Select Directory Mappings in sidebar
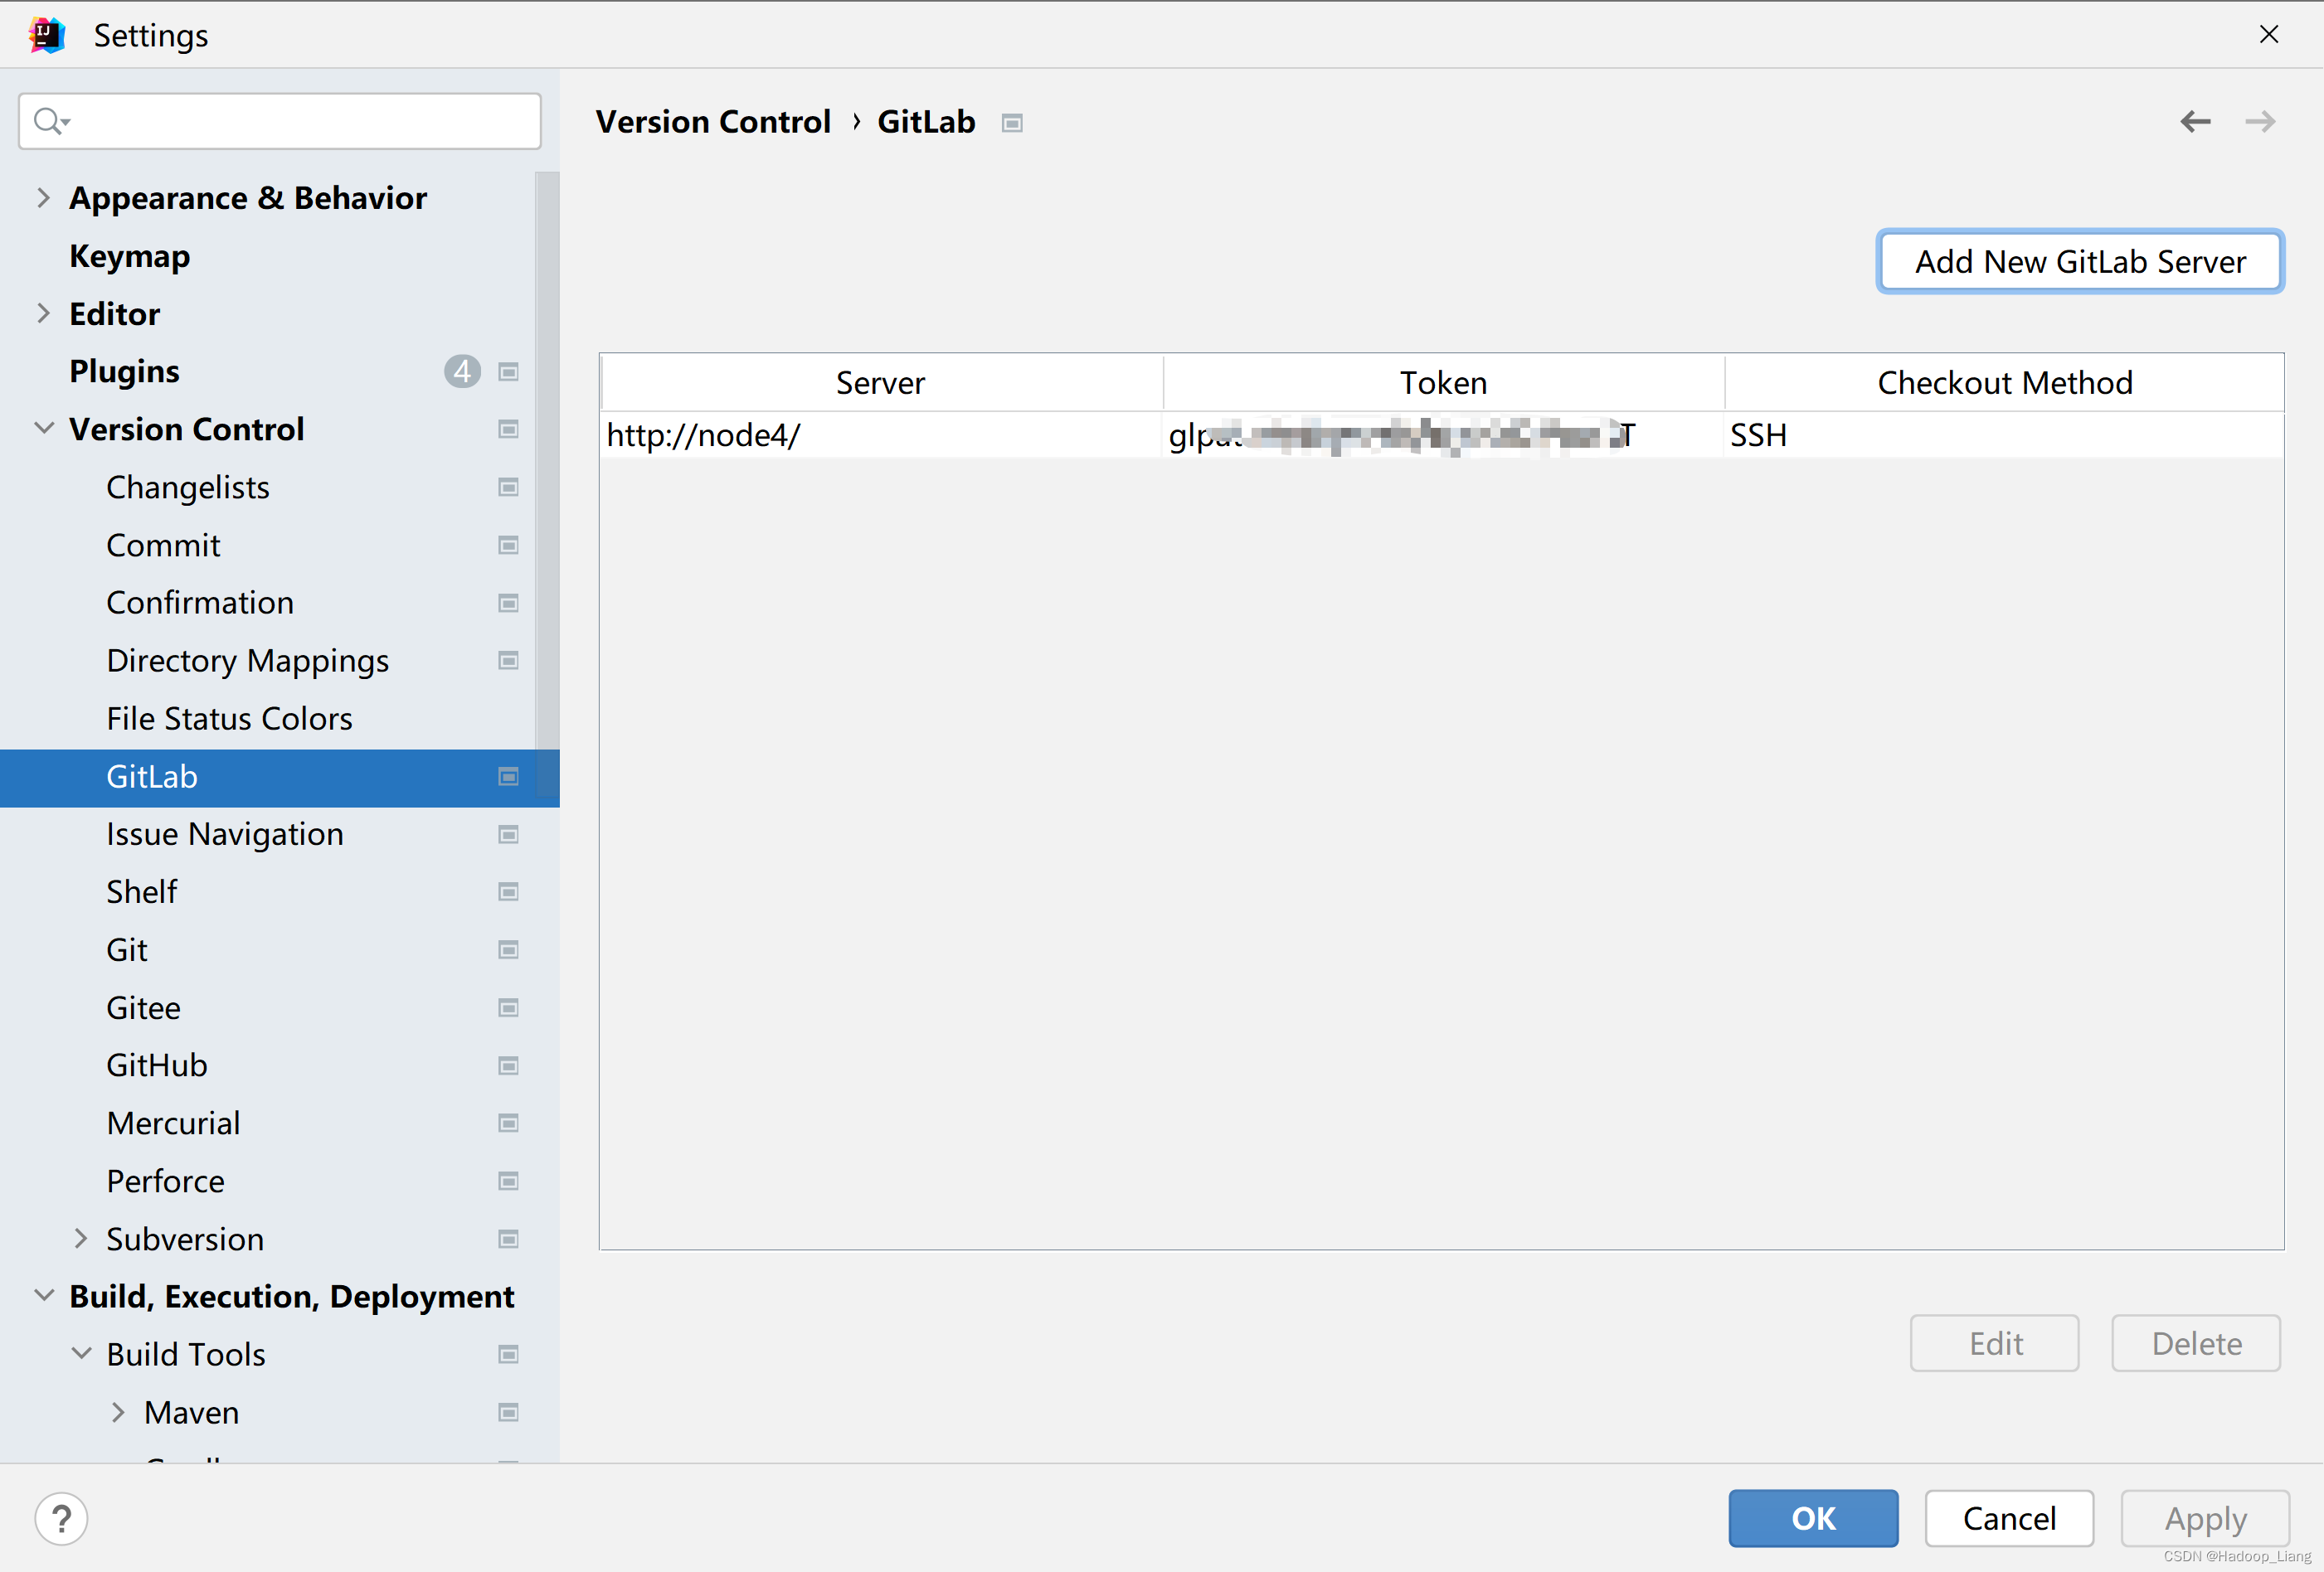 click(x=247, y=661)
